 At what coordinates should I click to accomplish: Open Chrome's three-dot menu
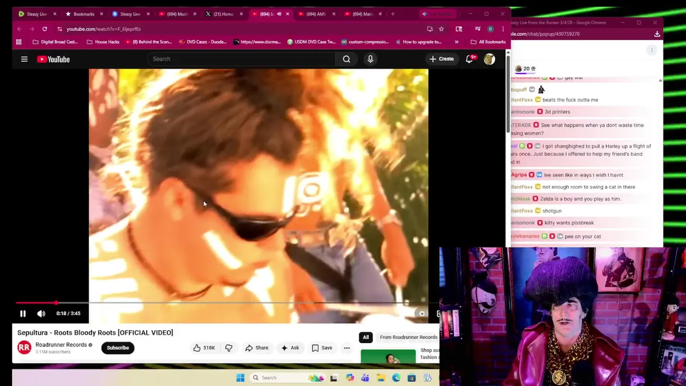tap(503, 29)
